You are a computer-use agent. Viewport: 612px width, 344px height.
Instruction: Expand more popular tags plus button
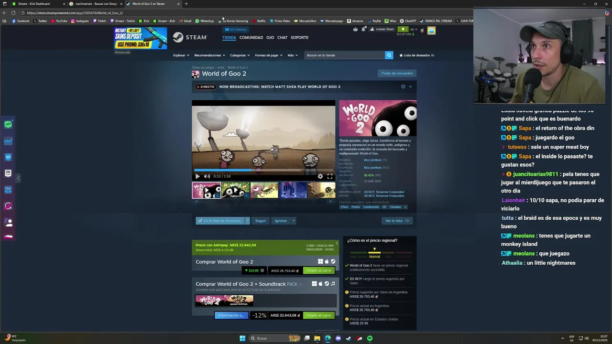(x=405, y=207)
